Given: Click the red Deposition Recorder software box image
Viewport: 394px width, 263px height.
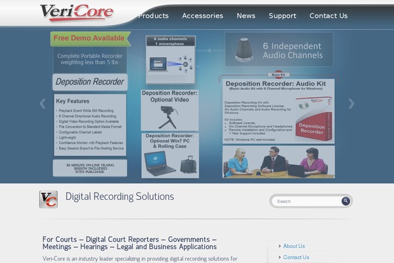Looking at the screenshot, I should point(314,119).
